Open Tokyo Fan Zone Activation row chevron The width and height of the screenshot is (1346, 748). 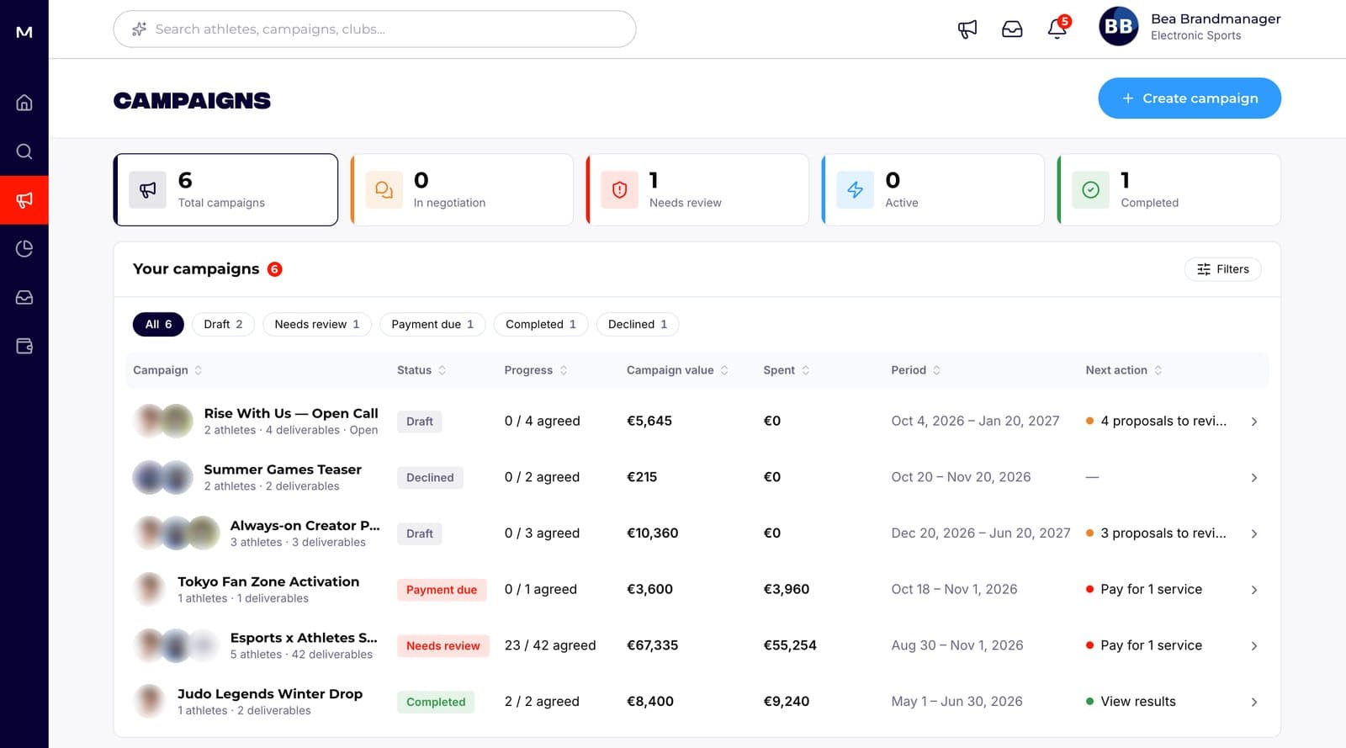(x=1253, y=590)
